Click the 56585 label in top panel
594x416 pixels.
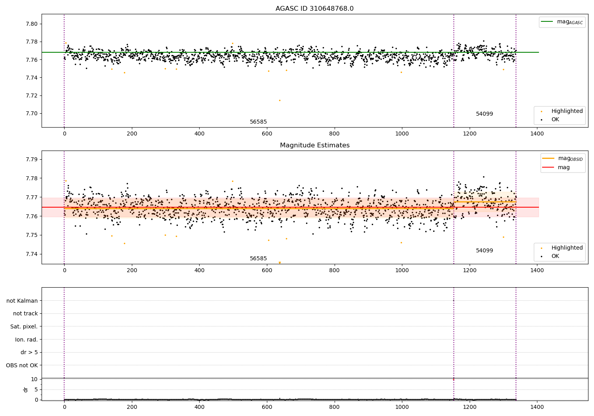point(258,122)
